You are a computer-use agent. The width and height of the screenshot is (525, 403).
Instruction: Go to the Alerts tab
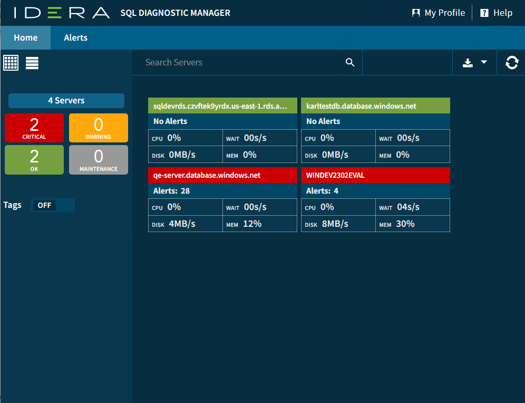[x=76, y=37]
